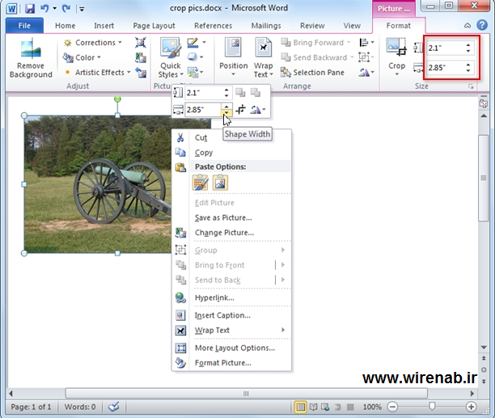The image size is (495, 418).
Task: Click the proofing check icon in status bar
Action: coord(114,407)
